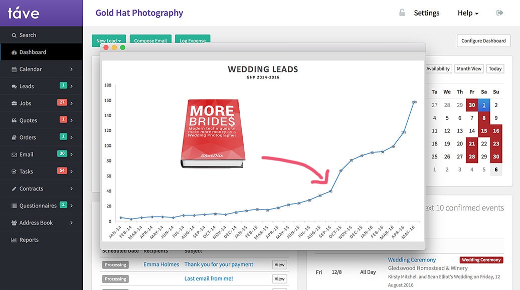Open the Jobs section icon

click(x=14, y=103)
